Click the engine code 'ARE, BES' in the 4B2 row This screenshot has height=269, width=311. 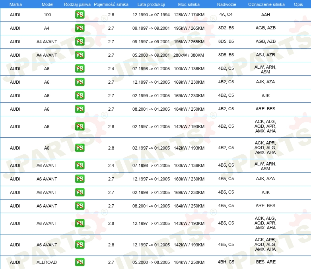click(265, 109)
